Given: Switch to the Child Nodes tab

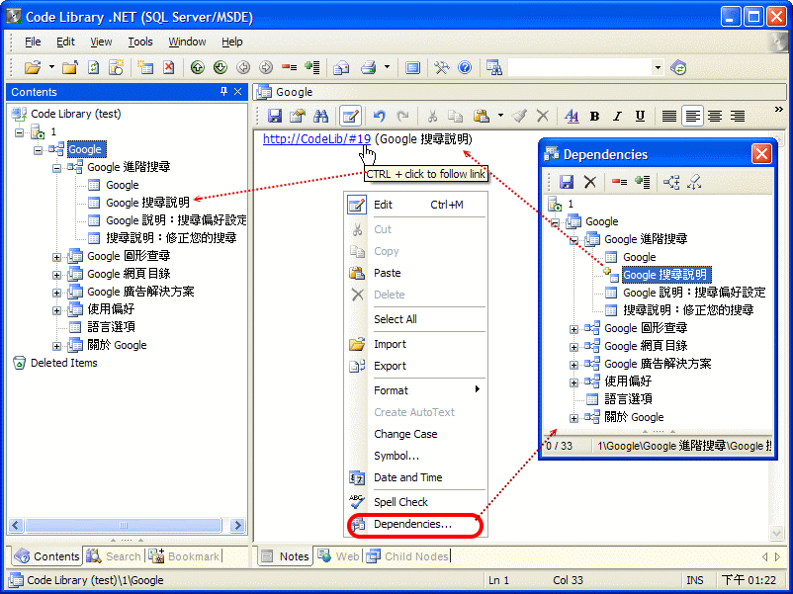Looking at the screenshot, I should click(x=407, y=556).
